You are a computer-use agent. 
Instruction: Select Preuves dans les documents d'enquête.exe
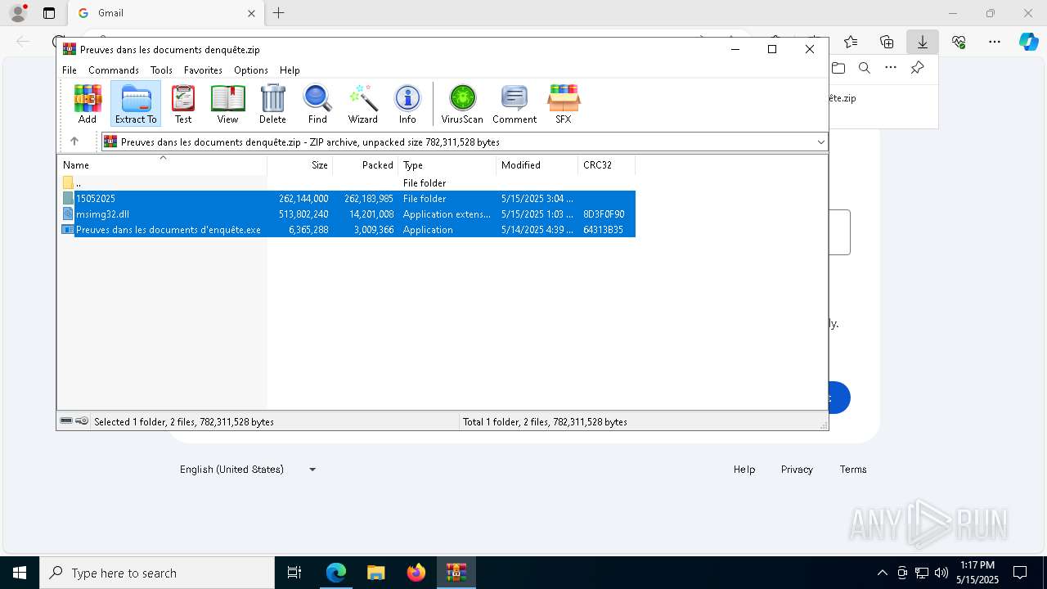(348, 230)
